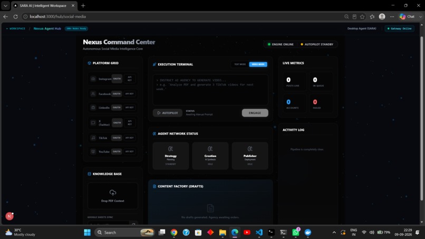
Task: Click the taskbar Search box
Action: coord(124,233)
